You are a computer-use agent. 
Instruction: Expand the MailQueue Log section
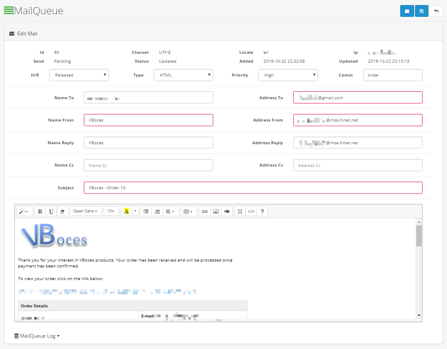click(x=37, y=336)
